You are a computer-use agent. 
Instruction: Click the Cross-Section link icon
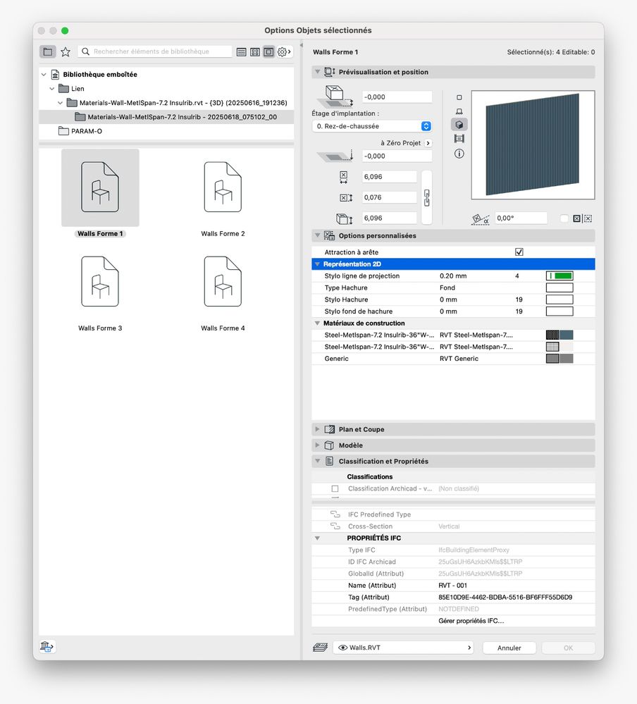[335, 526]
